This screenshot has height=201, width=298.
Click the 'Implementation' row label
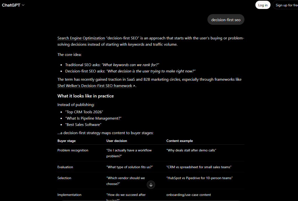coord(69,195)
